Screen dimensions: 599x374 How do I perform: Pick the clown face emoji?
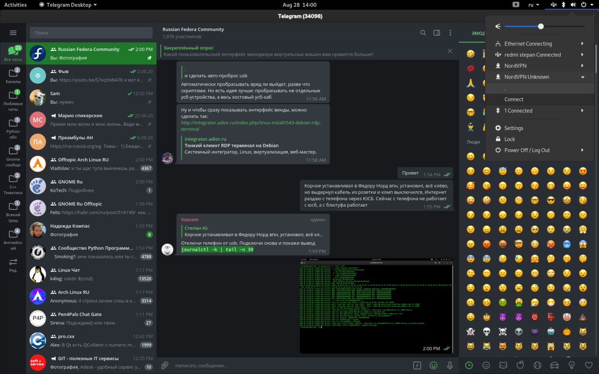click(567, 316)
